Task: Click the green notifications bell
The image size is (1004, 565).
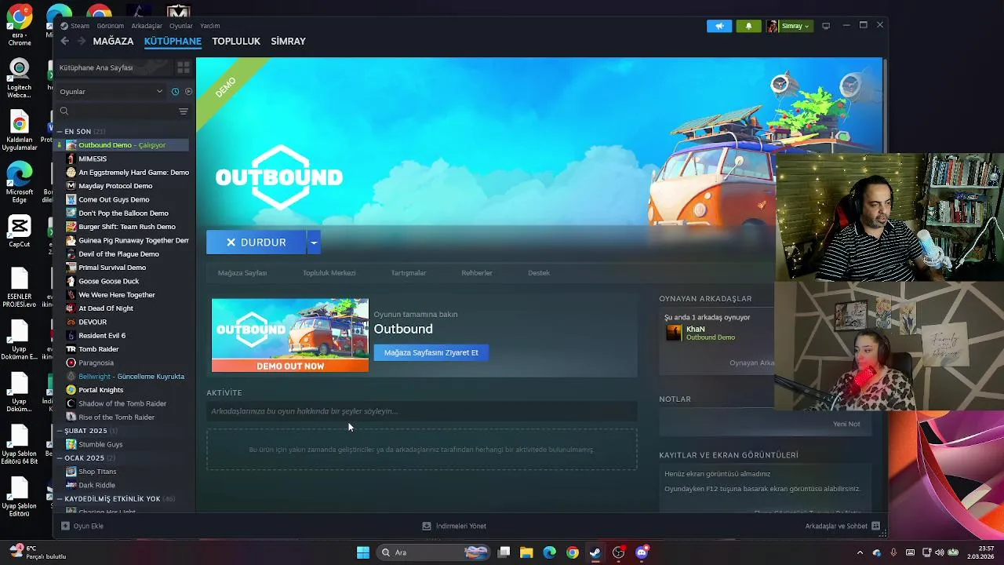Action: pyautogui.click(x=748, y=26)
